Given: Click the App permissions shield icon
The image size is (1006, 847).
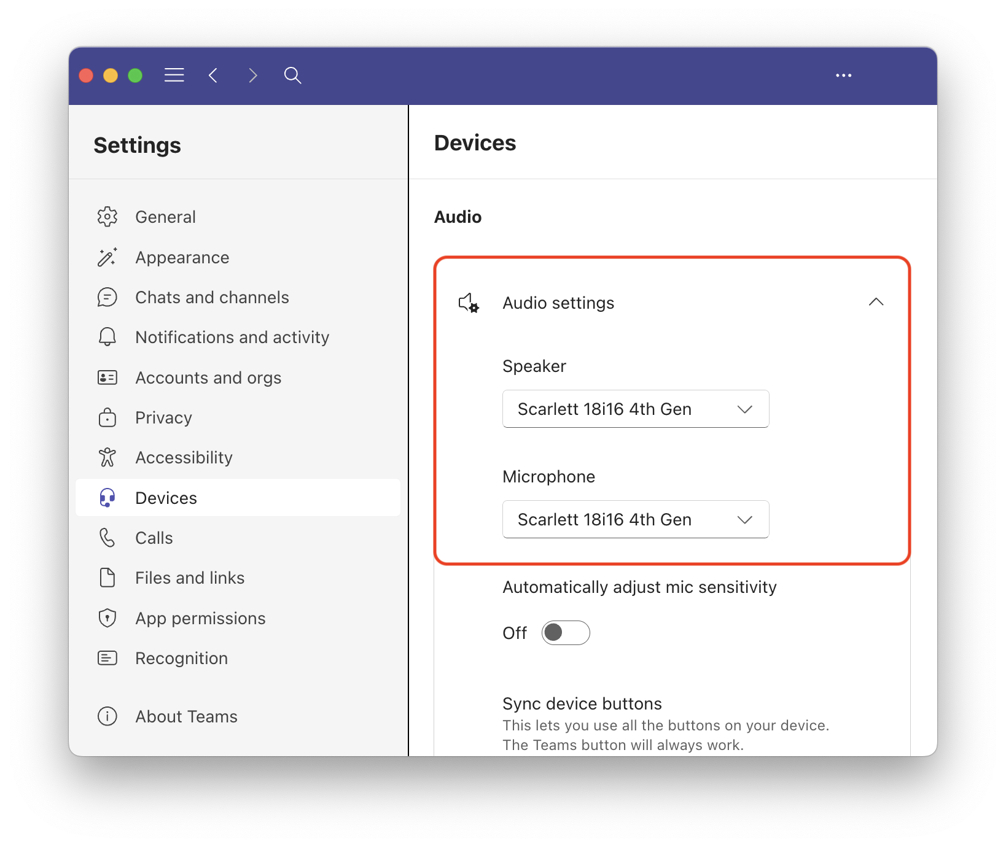Looking at the screenshot, I should [107, 618].
